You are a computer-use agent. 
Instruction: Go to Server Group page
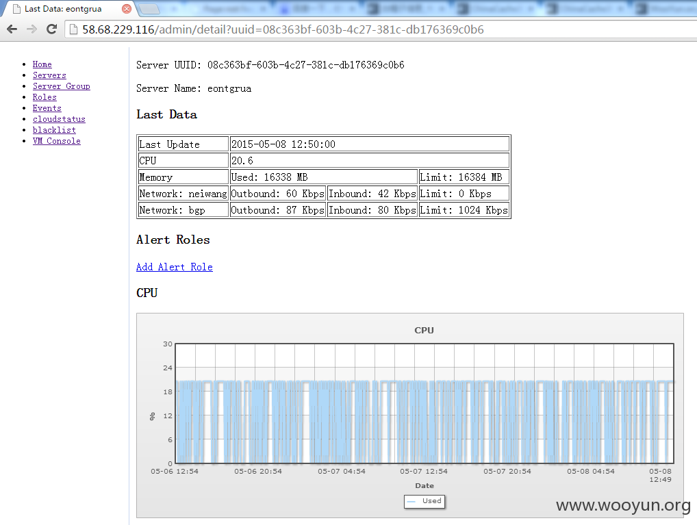[62, 86]
